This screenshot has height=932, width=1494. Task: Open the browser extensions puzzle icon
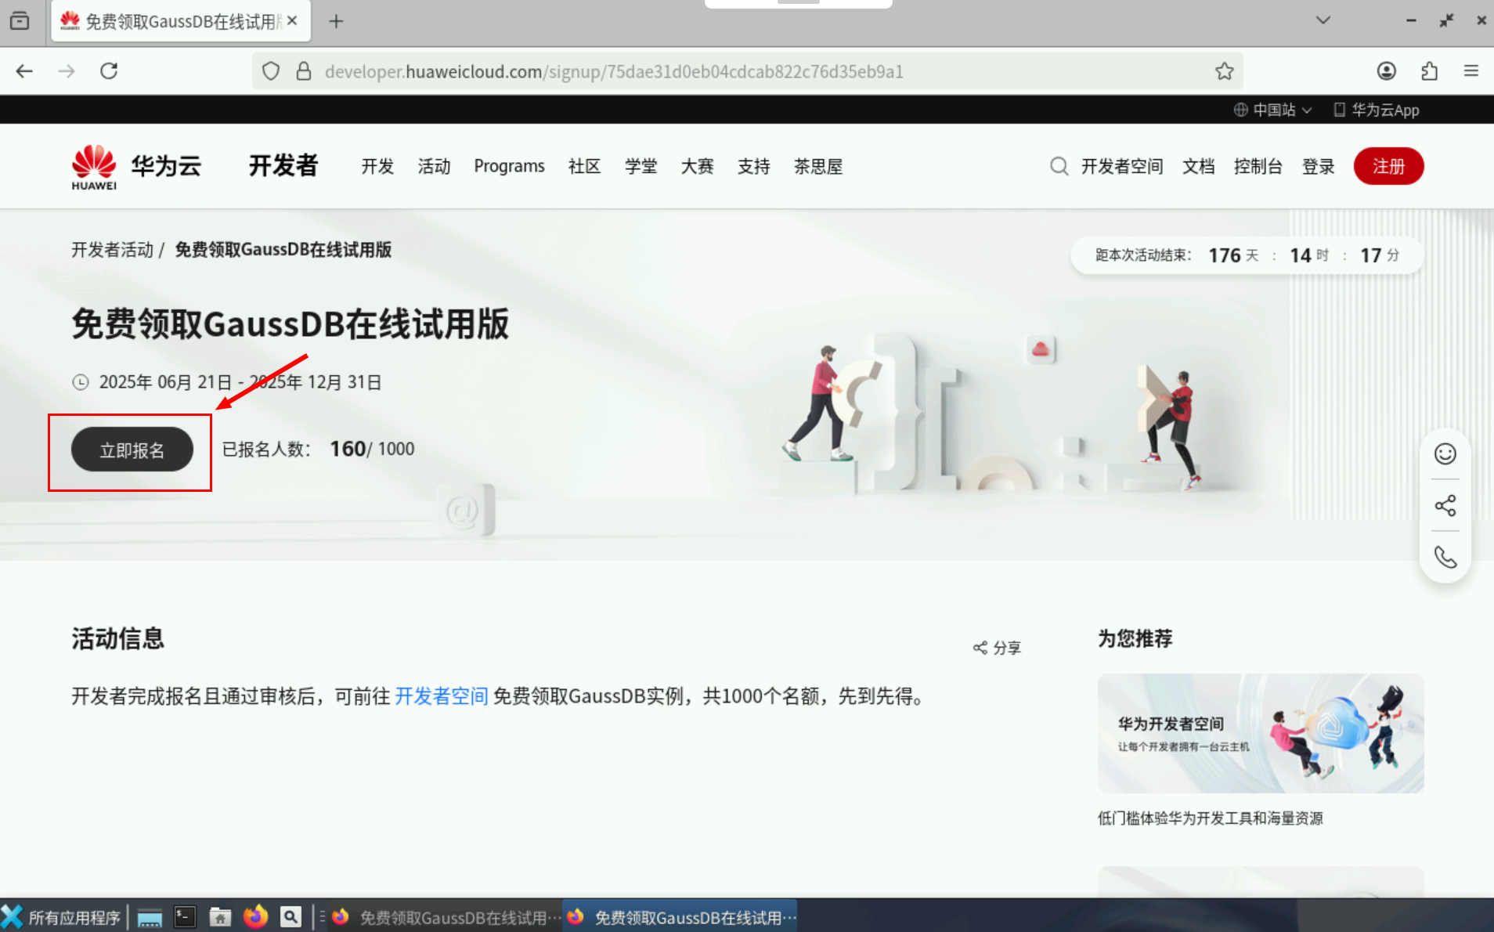tap(1429, 71)
